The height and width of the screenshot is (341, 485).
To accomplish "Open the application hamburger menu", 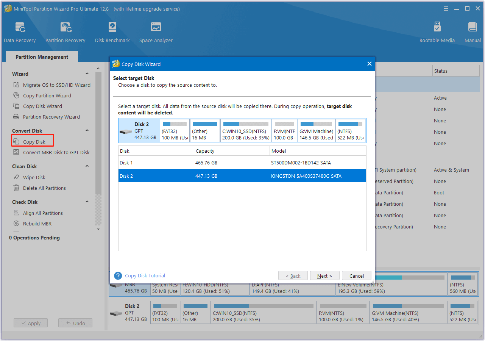I will (x=446, y=9).
